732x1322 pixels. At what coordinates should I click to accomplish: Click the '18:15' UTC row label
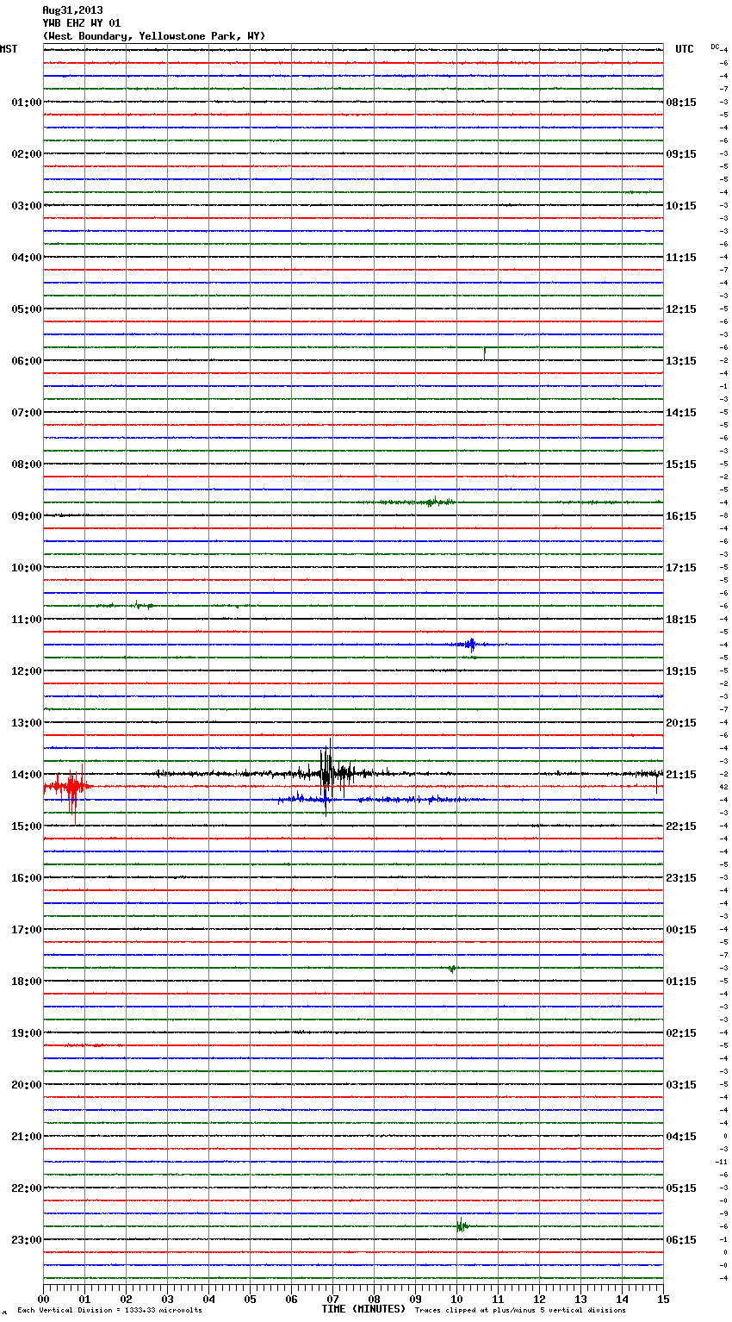coord(681,620)
